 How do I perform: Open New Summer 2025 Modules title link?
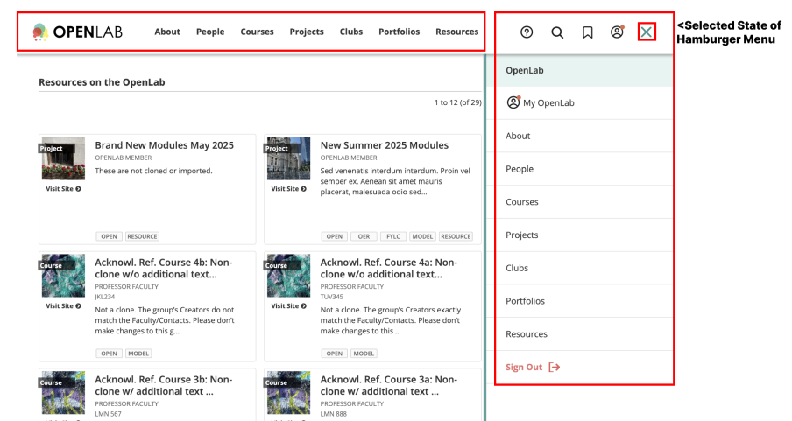tap(384, 145)
